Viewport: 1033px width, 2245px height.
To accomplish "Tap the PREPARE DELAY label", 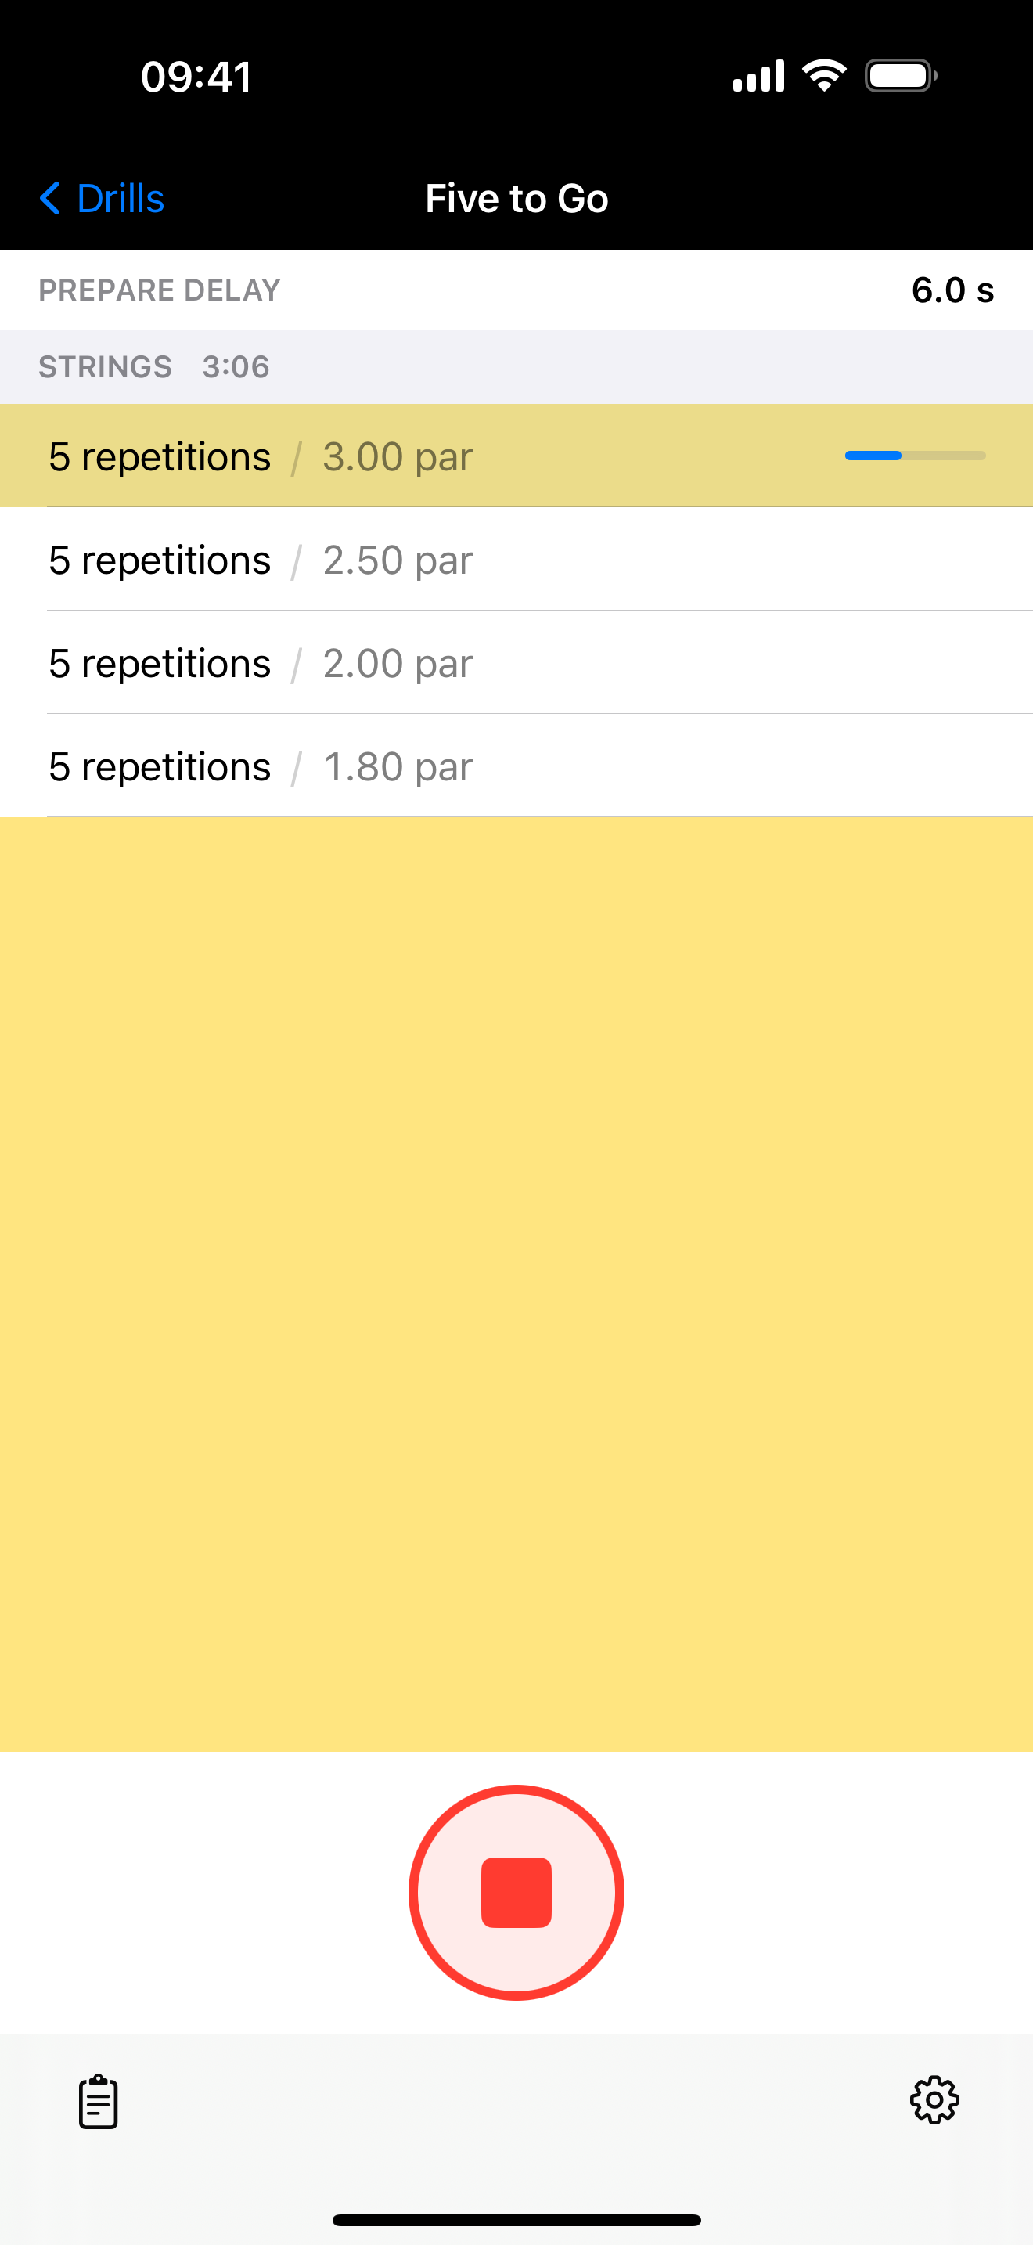I will tap(160, 290).
